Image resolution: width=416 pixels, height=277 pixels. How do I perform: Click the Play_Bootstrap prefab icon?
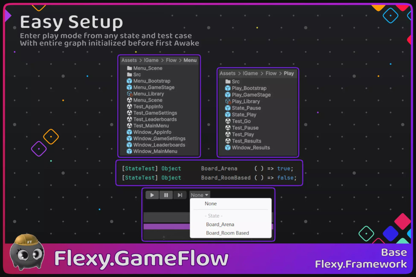pos(228,88)
